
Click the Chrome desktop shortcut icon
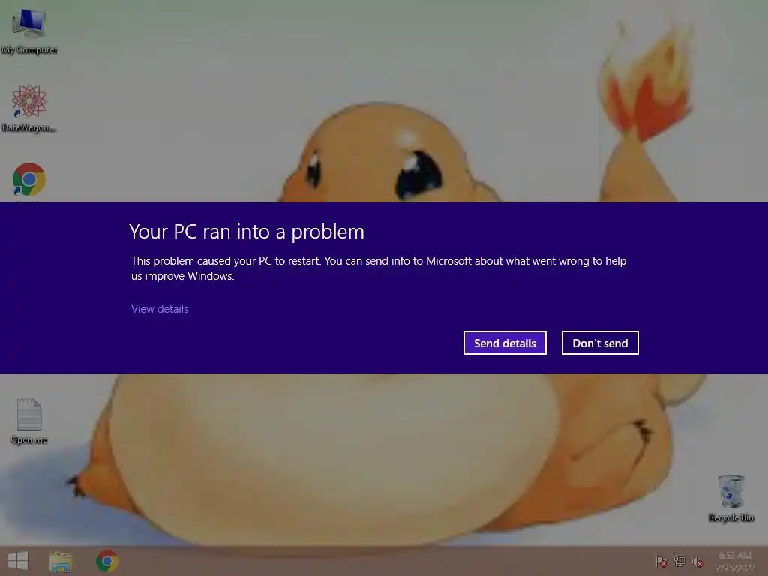(x=29, y=180)
